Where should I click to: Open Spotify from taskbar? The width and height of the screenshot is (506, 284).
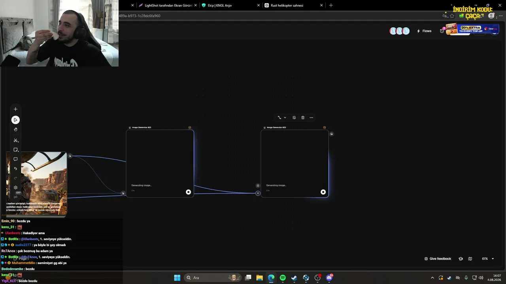click(283, 278)
